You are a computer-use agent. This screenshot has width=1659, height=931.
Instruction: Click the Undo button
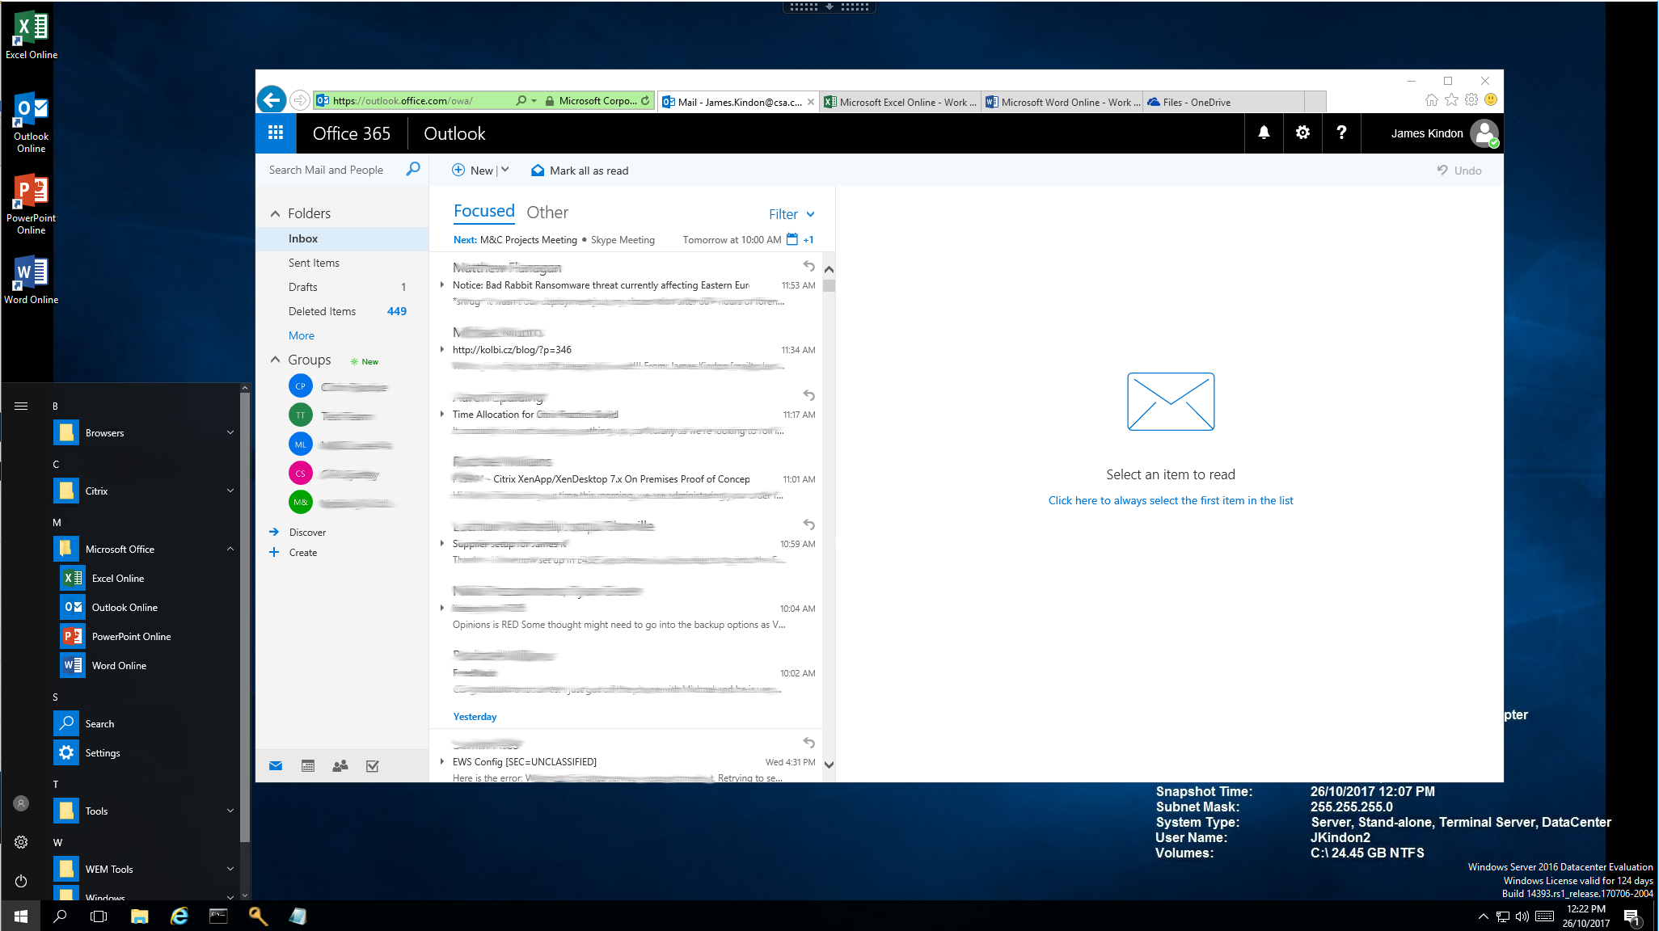pyautogui.click(x=1459, y=170)
